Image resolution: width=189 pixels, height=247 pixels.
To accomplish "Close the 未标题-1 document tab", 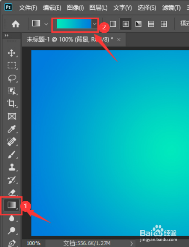I will pos(119,40).
